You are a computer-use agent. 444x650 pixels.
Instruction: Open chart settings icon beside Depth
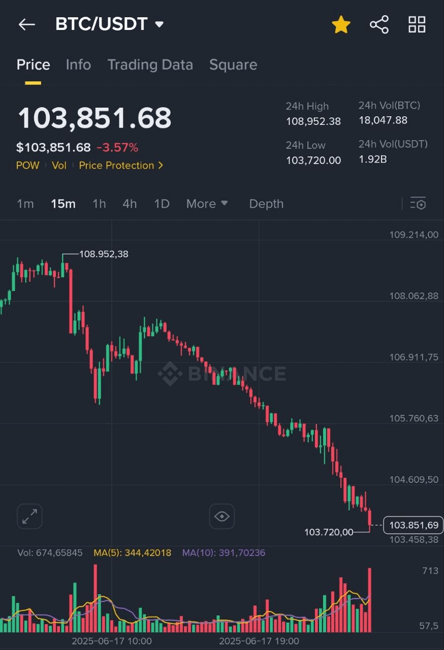click(418, 204)
